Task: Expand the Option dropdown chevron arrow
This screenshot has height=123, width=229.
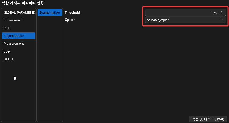Action: 222,20
